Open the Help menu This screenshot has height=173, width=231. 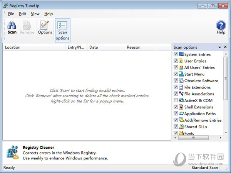(49, 14)
